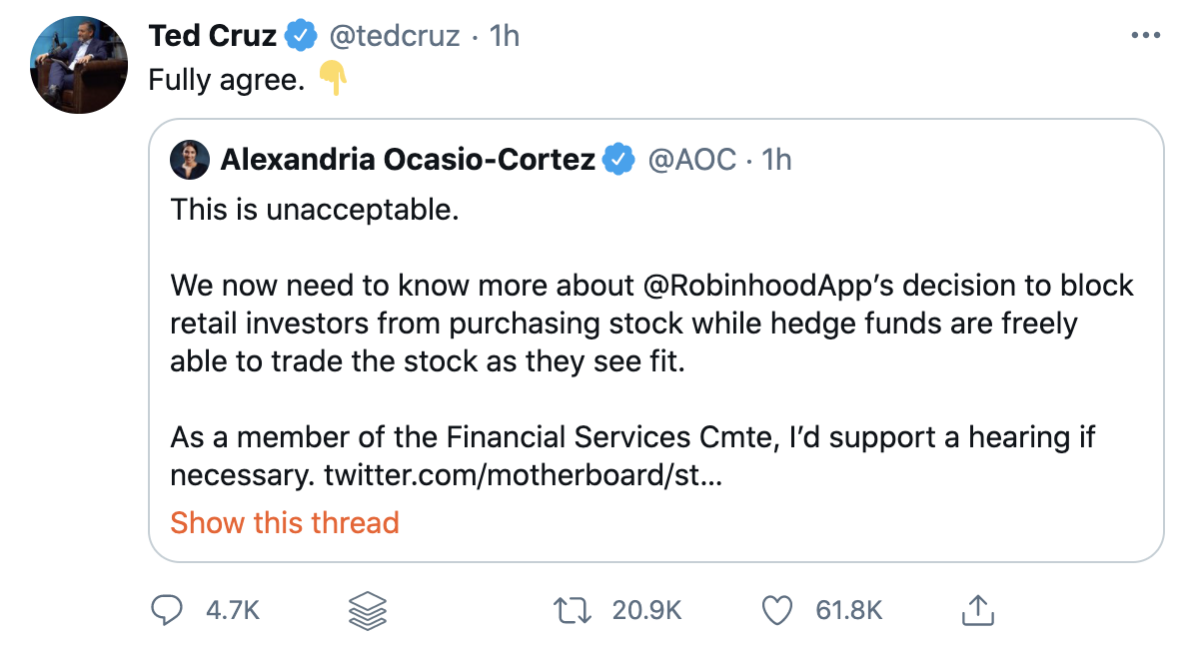
Task: Click the stacked layers buffer icon
Action: 367,610
